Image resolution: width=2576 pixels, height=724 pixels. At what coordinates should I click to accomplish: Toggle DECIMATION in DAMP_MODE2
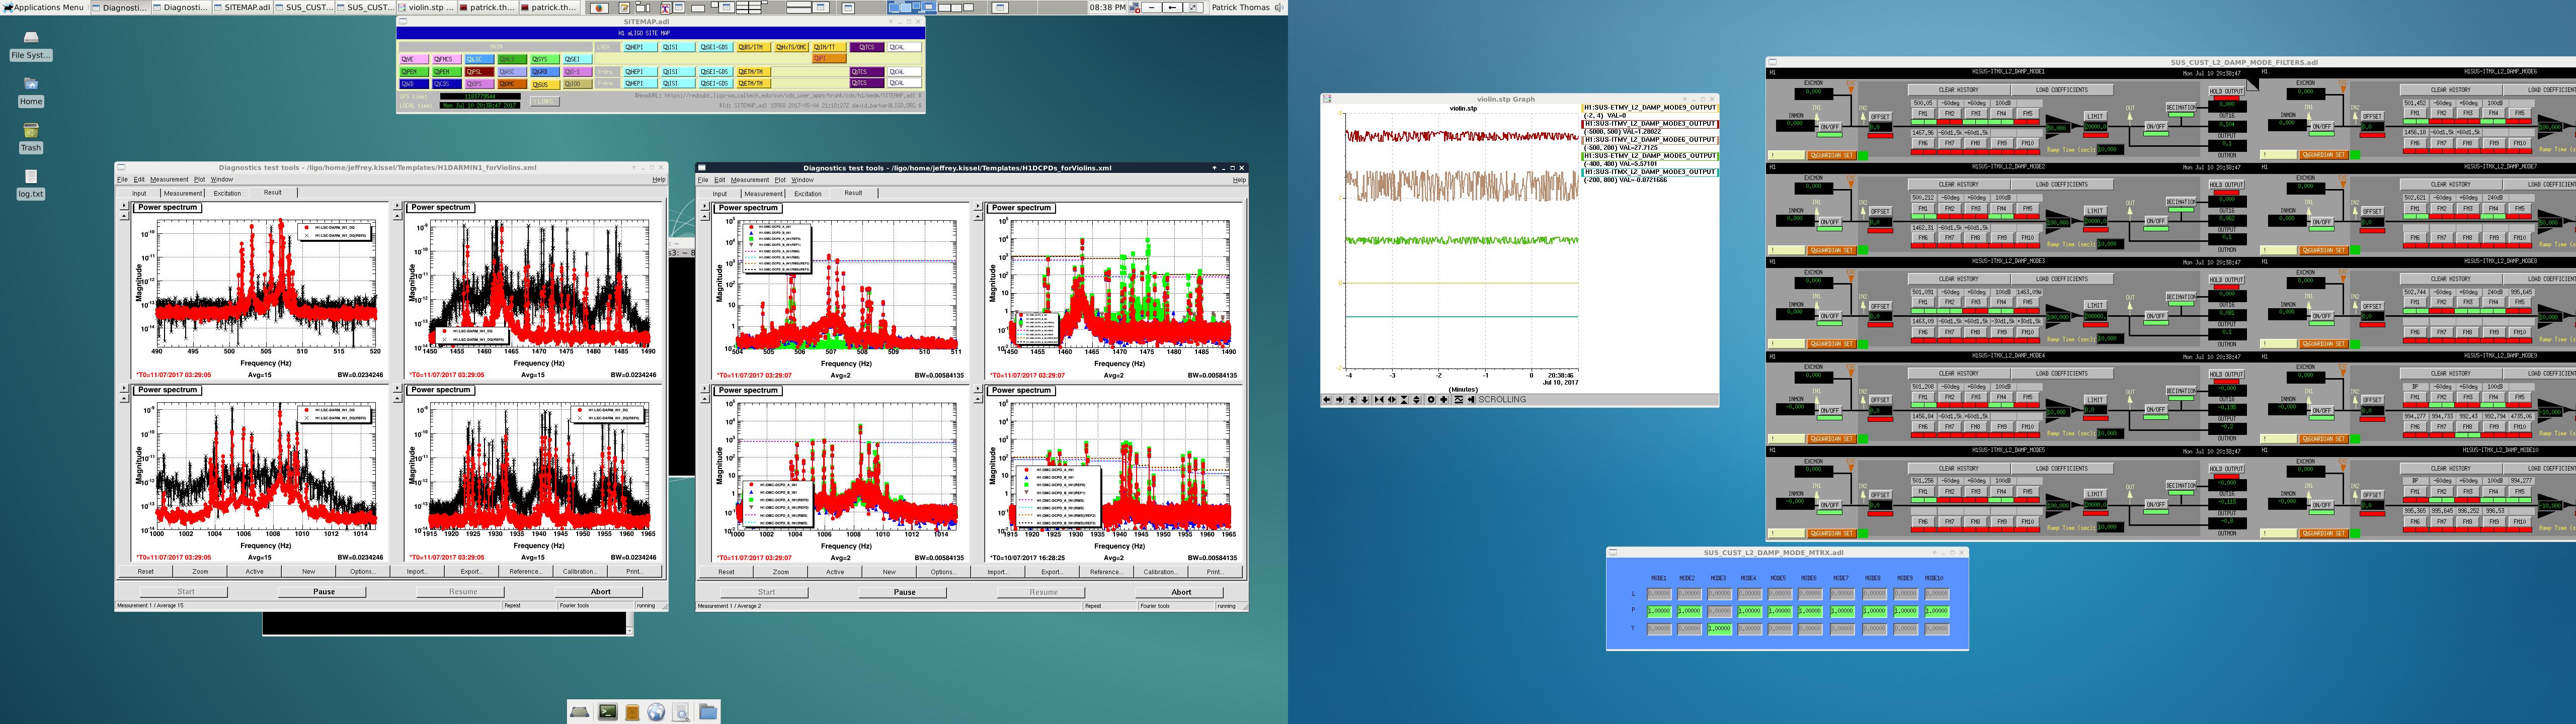[x=2181, y=202]
